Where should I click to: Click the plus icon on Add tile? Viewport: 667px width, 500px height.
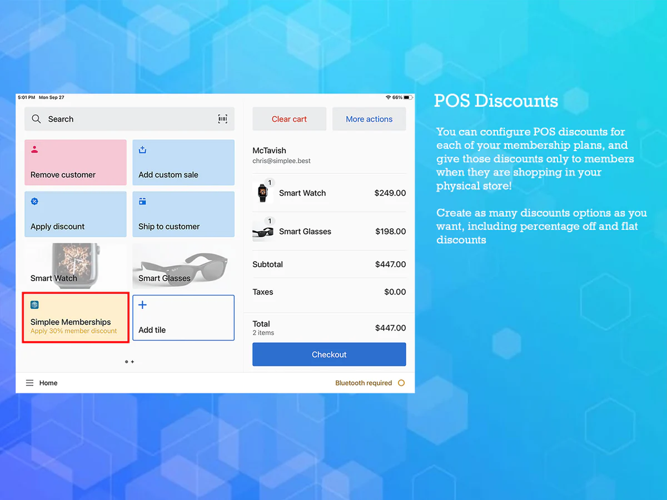pos(142,305)
